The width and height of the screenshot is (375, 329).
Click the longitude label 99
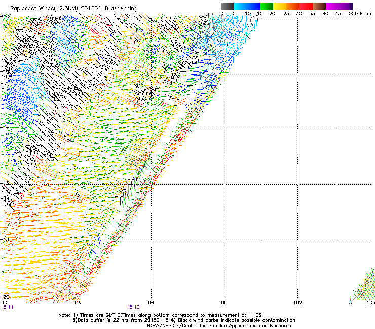pyautogui.click(x=224, y=303)
